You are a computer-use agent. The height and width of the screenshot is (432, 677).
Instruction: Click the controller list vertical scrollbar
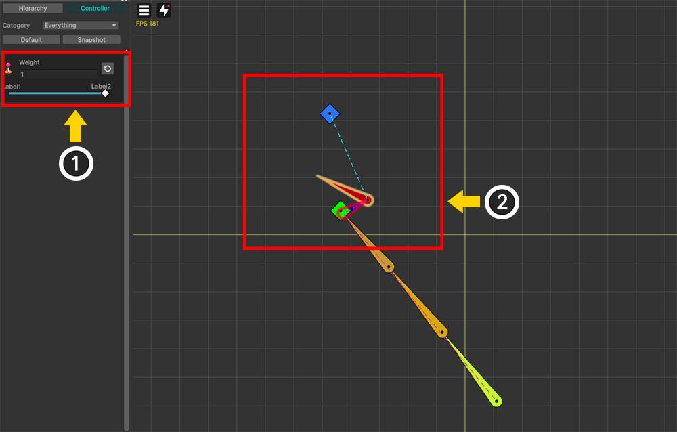(x=127, y=237)
